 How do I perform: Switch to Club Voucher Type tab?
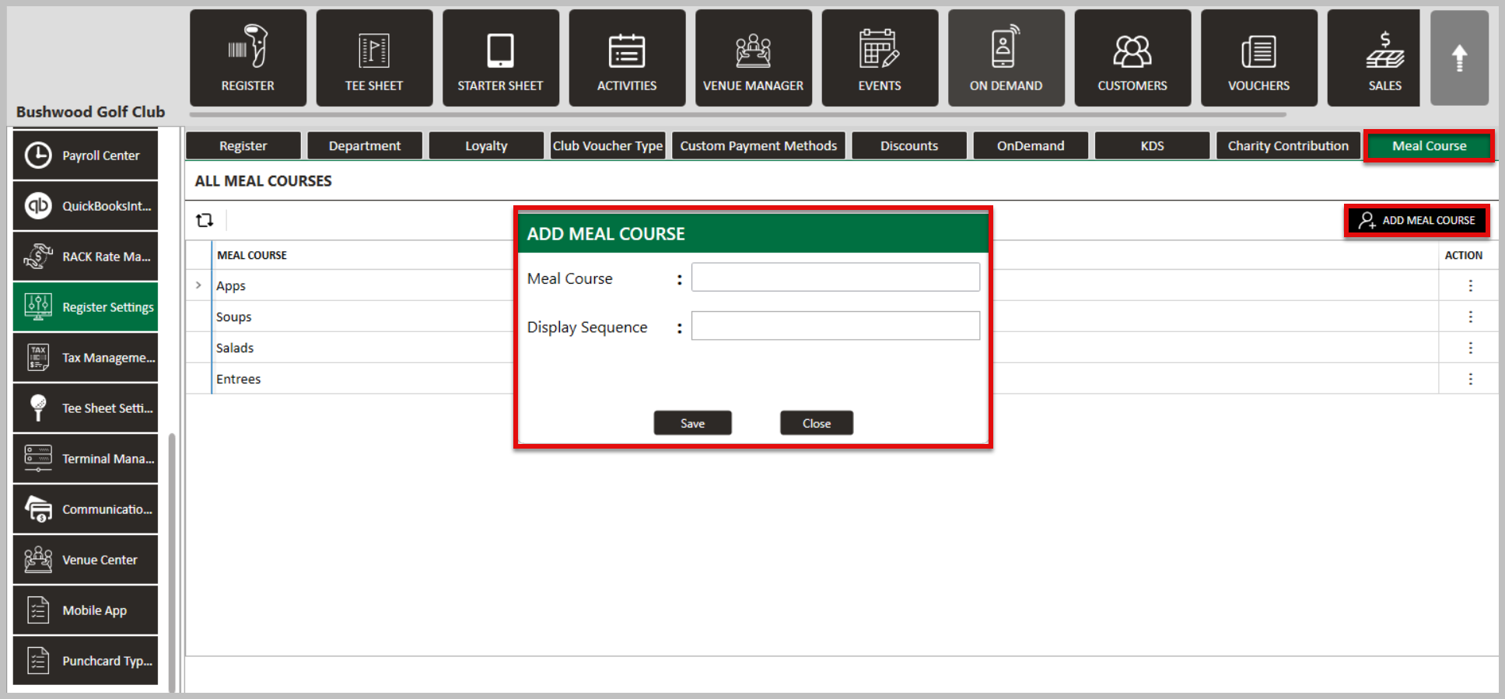(607, 145)
